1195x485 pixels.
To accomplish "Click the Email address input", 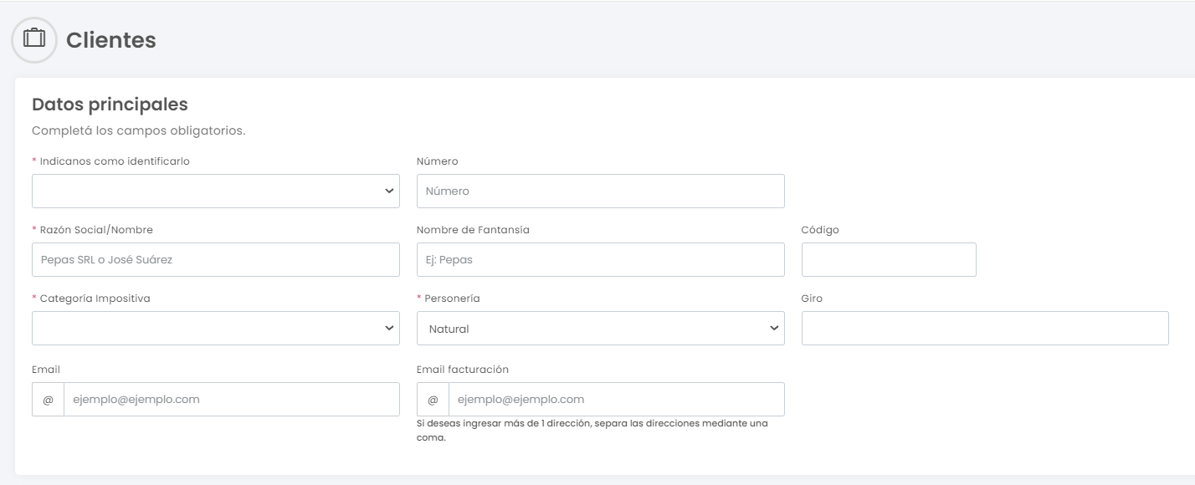I will click(232, 399).
